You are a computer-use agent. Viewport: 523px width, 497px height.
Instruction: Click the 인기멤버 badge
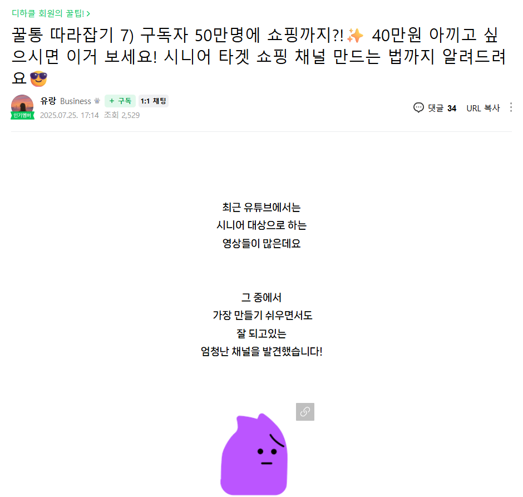pyautogui.click(x=22, y=115)
